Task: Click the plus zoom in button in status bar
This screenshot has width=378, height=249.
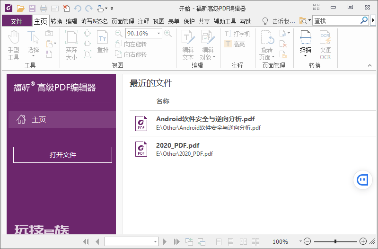Action: 363,241
